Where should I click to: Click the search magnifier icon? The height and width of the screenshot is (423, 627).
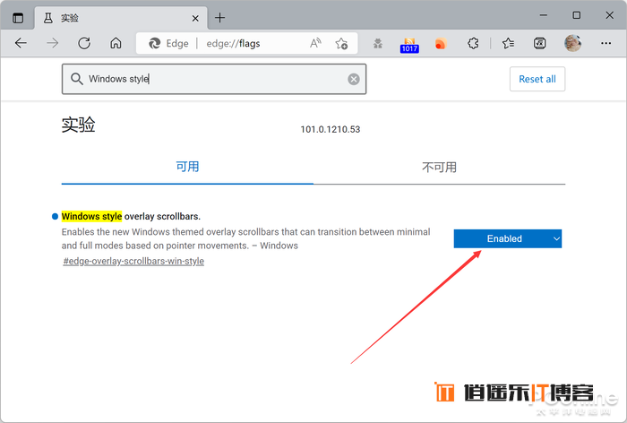(77, 79)
